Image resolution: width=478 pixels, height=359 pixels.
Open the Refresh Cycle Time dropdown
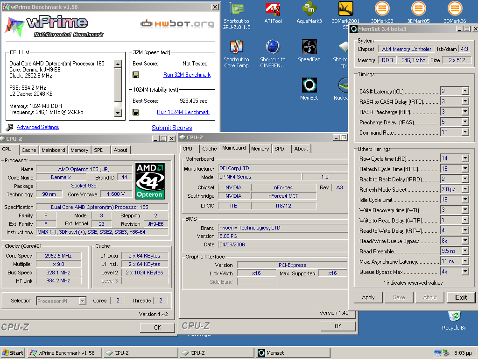[x=465, y=169]
